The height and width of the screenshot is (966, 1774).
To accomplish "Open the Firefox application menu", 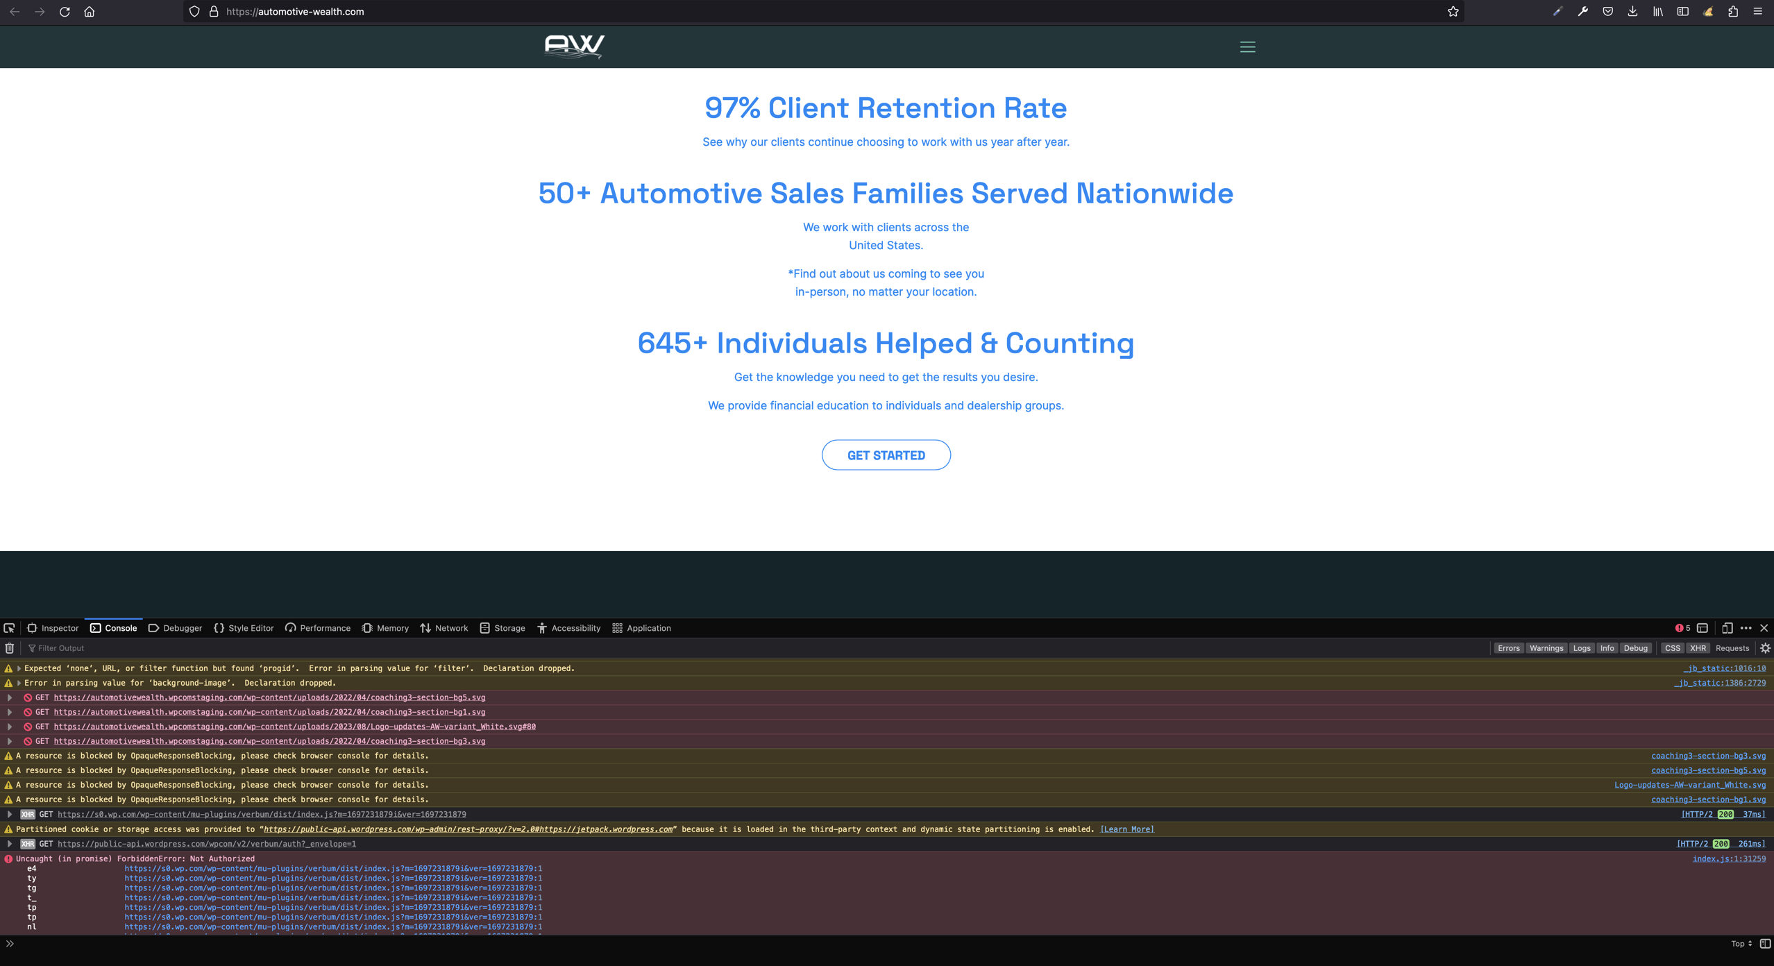I will pos(1757,12).
